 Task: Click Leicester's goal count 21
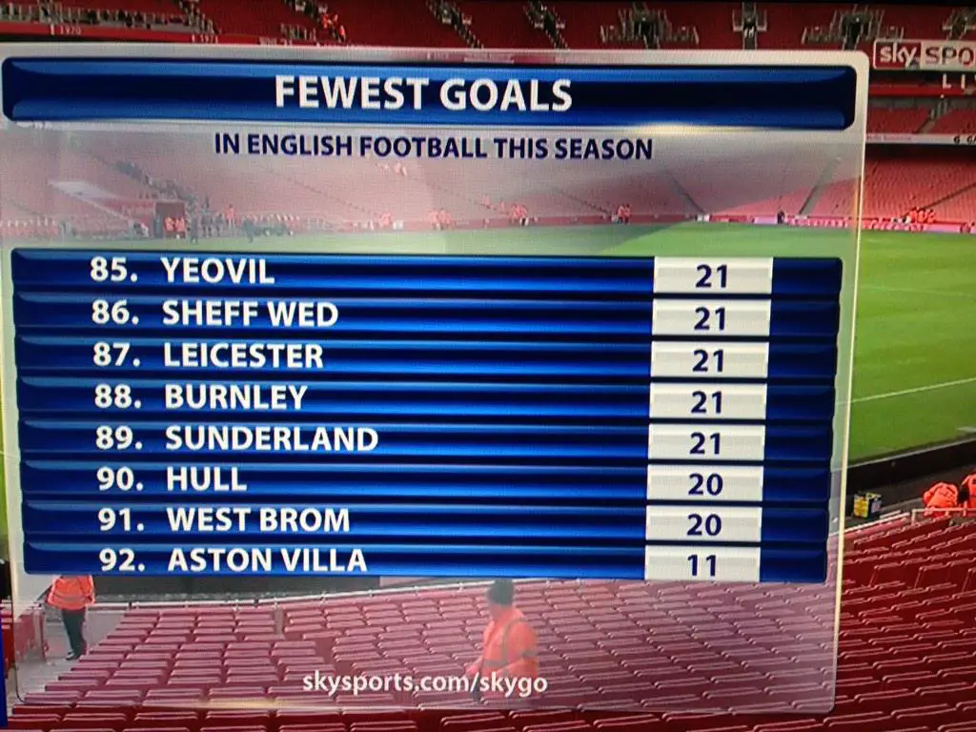click(709, 359)
